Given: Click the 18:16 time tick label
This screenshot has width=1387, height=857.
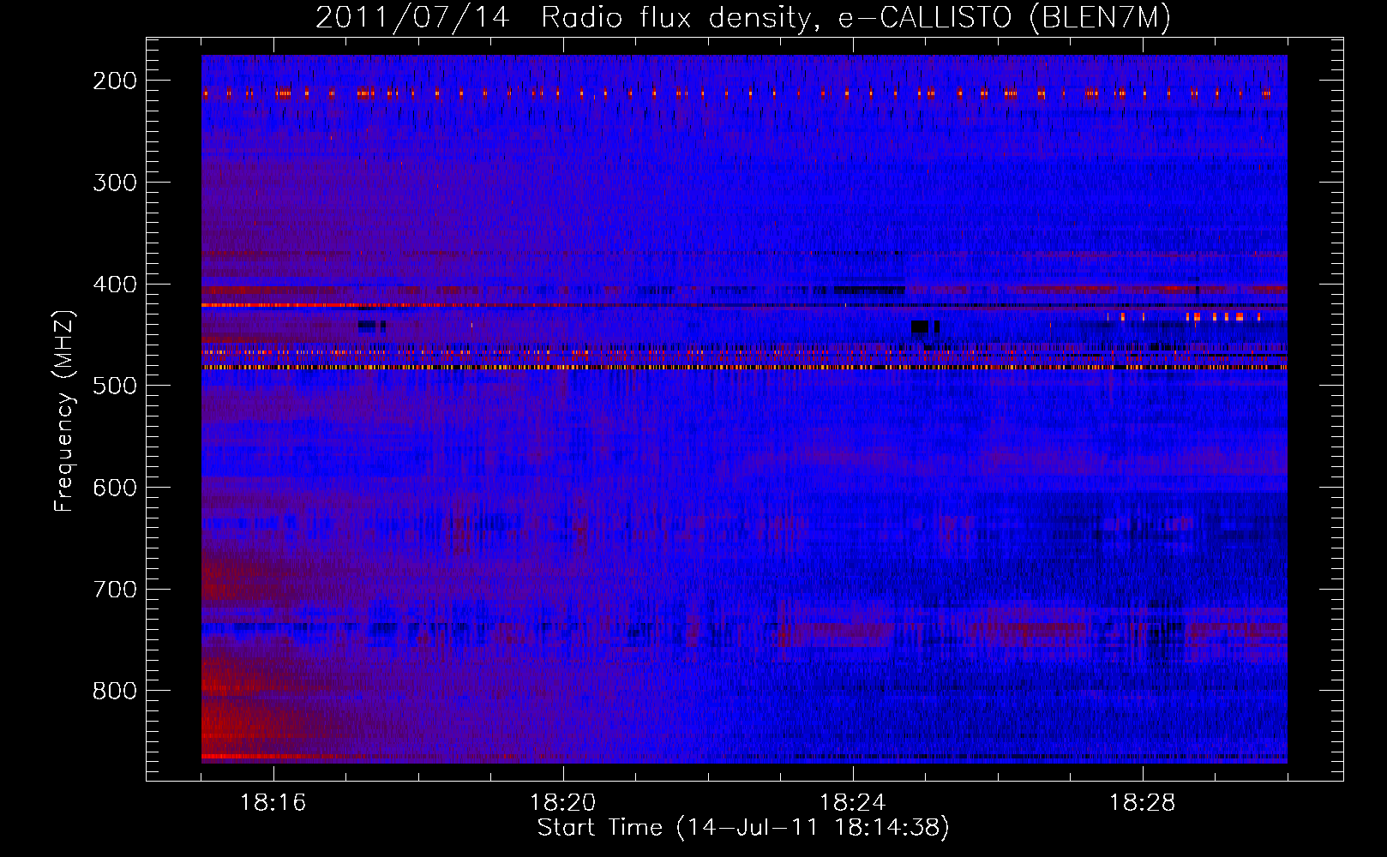Looking at the screenshot, I should (x=273, y=803).
